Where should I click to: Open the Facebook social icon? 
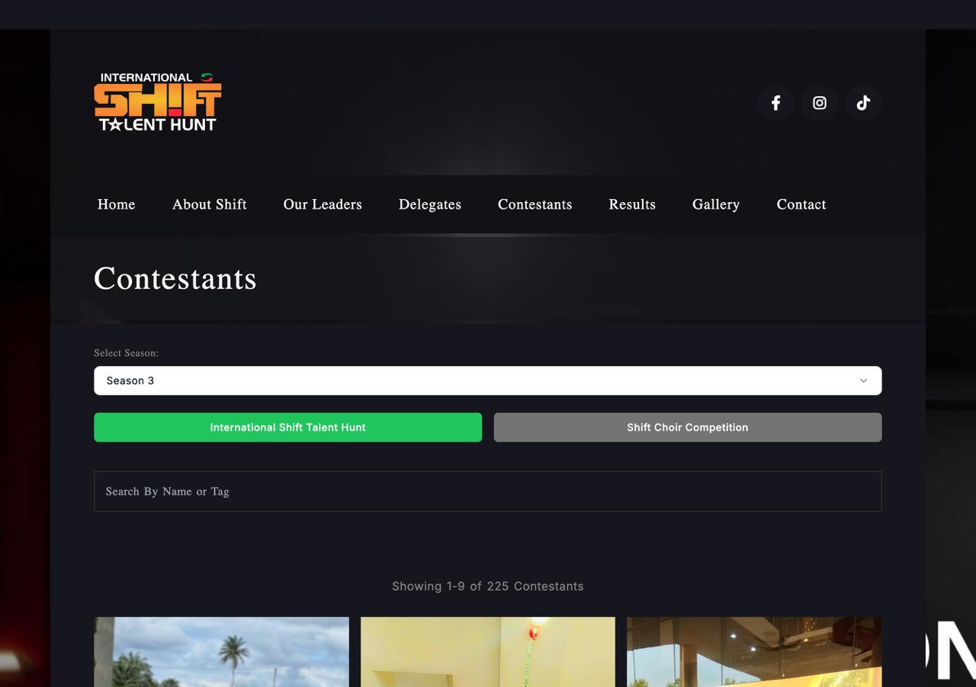[775, 103]
